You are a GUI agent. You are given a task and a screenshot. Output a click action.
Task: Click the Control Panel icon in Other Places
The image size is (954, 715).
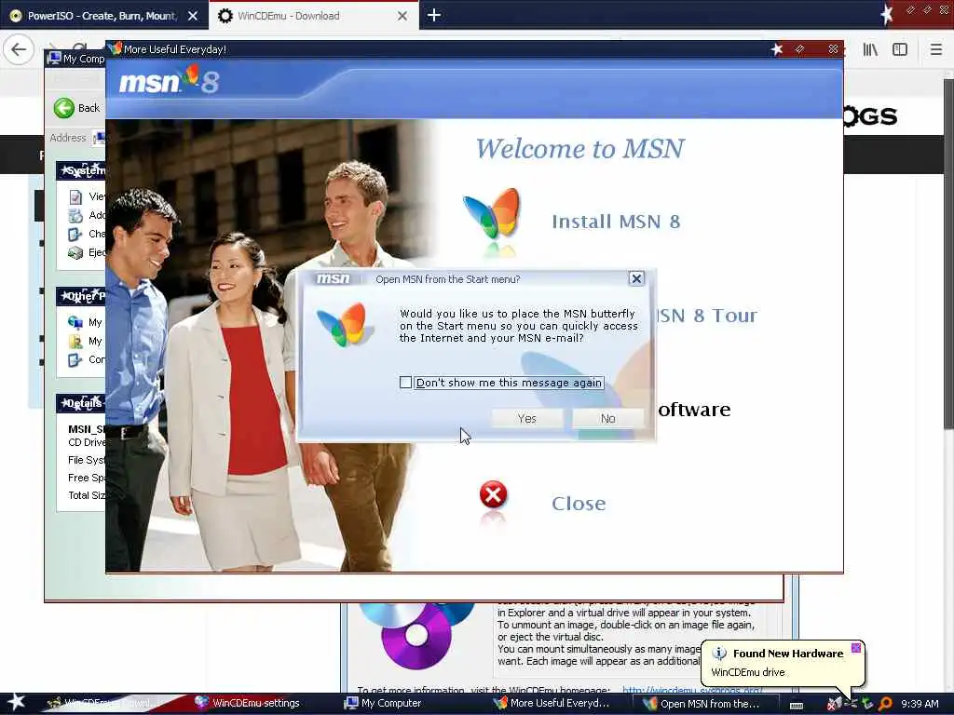75,360
